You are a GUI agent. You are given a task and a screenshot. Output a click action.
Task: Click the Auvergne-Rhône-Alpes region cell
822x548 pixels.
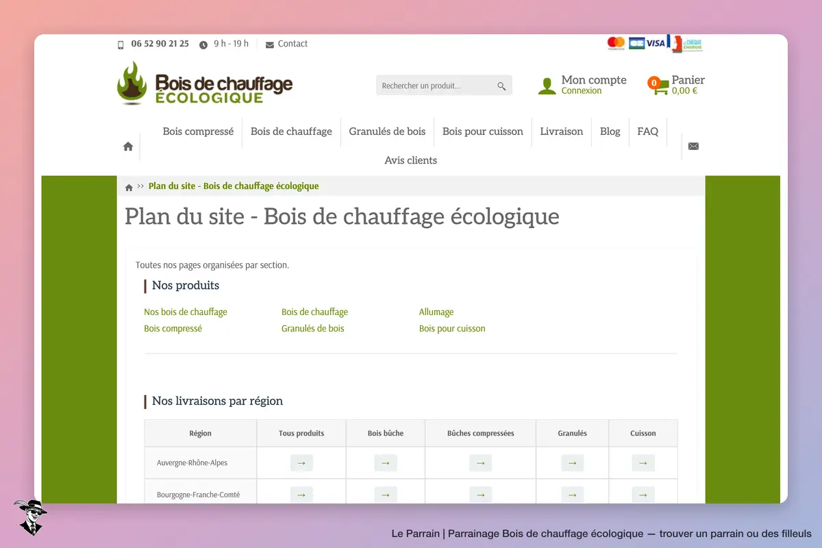click(201, 463)
